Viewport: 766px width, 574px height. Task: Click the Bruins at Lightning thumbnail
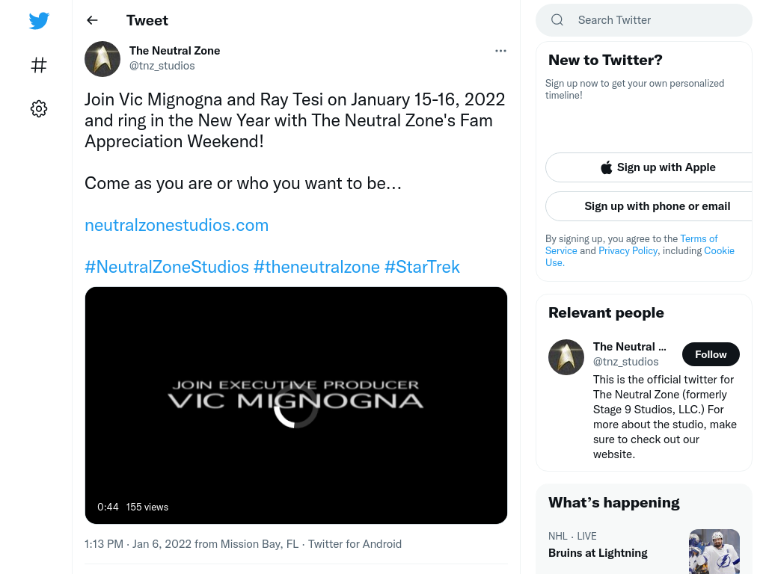[714, 552]
